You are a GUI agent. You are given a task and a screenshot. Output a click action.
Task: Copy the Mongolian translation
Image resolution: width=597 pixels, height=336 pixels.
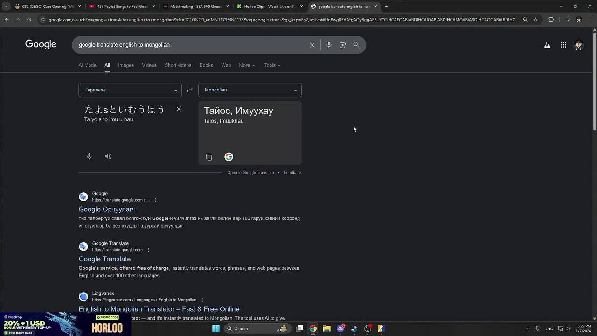pyautogui.click(x=209, y=157)
